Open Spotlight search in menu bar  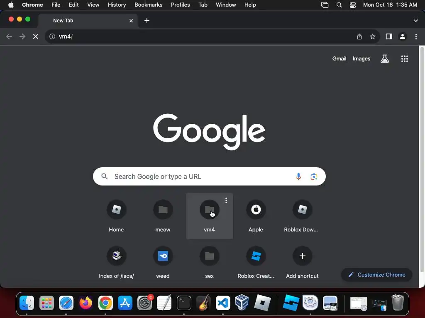coord(339,5)
